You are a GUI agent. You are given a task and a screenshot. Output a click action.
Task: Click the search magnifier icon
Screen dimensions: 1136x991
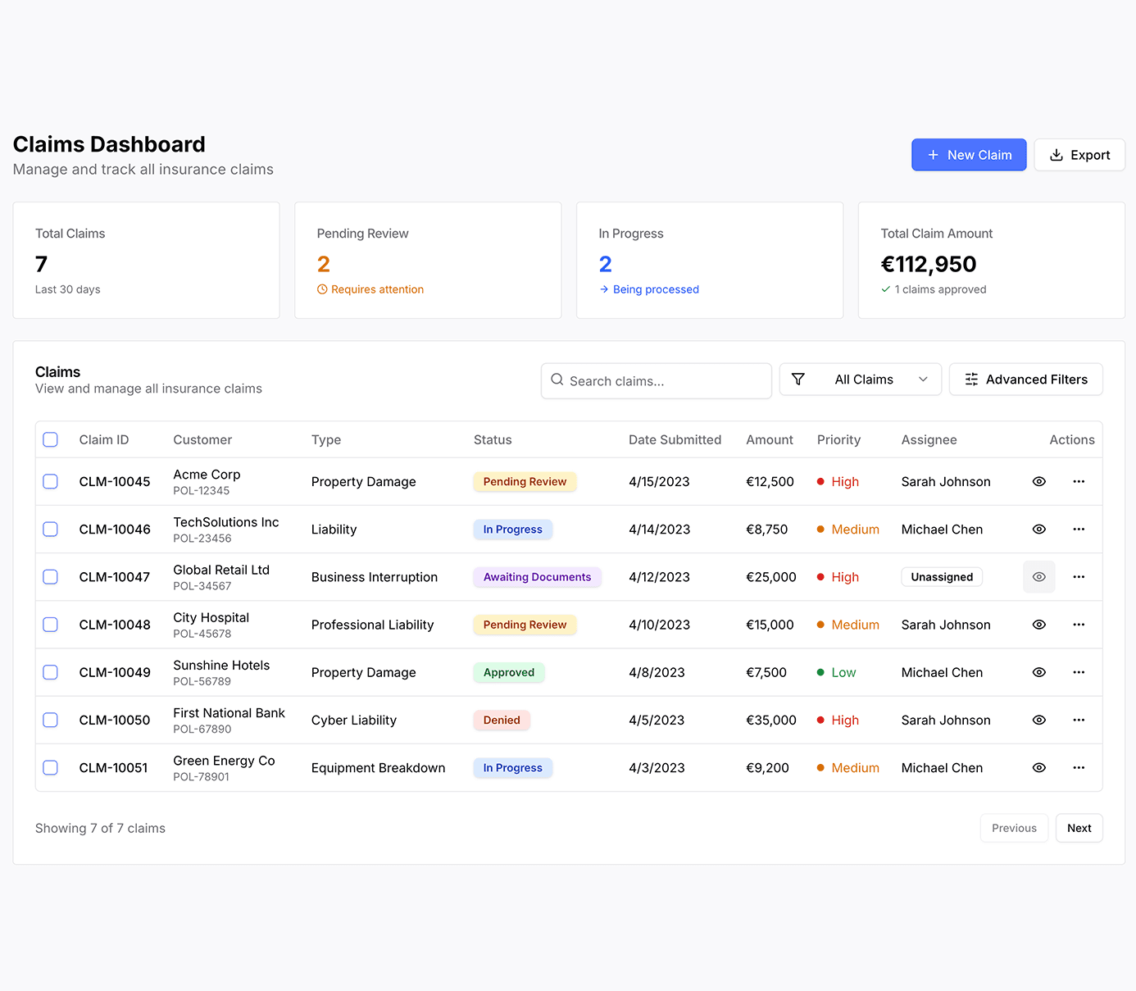pos(557,380)
